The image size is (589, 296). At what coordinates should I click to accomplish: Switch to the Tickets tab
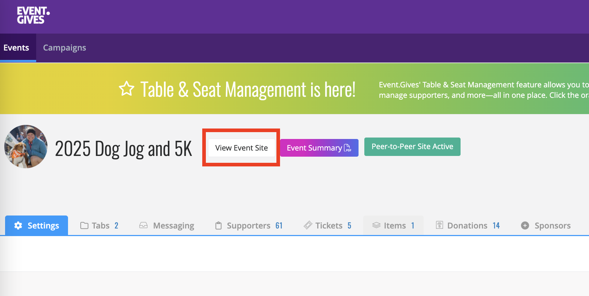click(x=327, y=226)
